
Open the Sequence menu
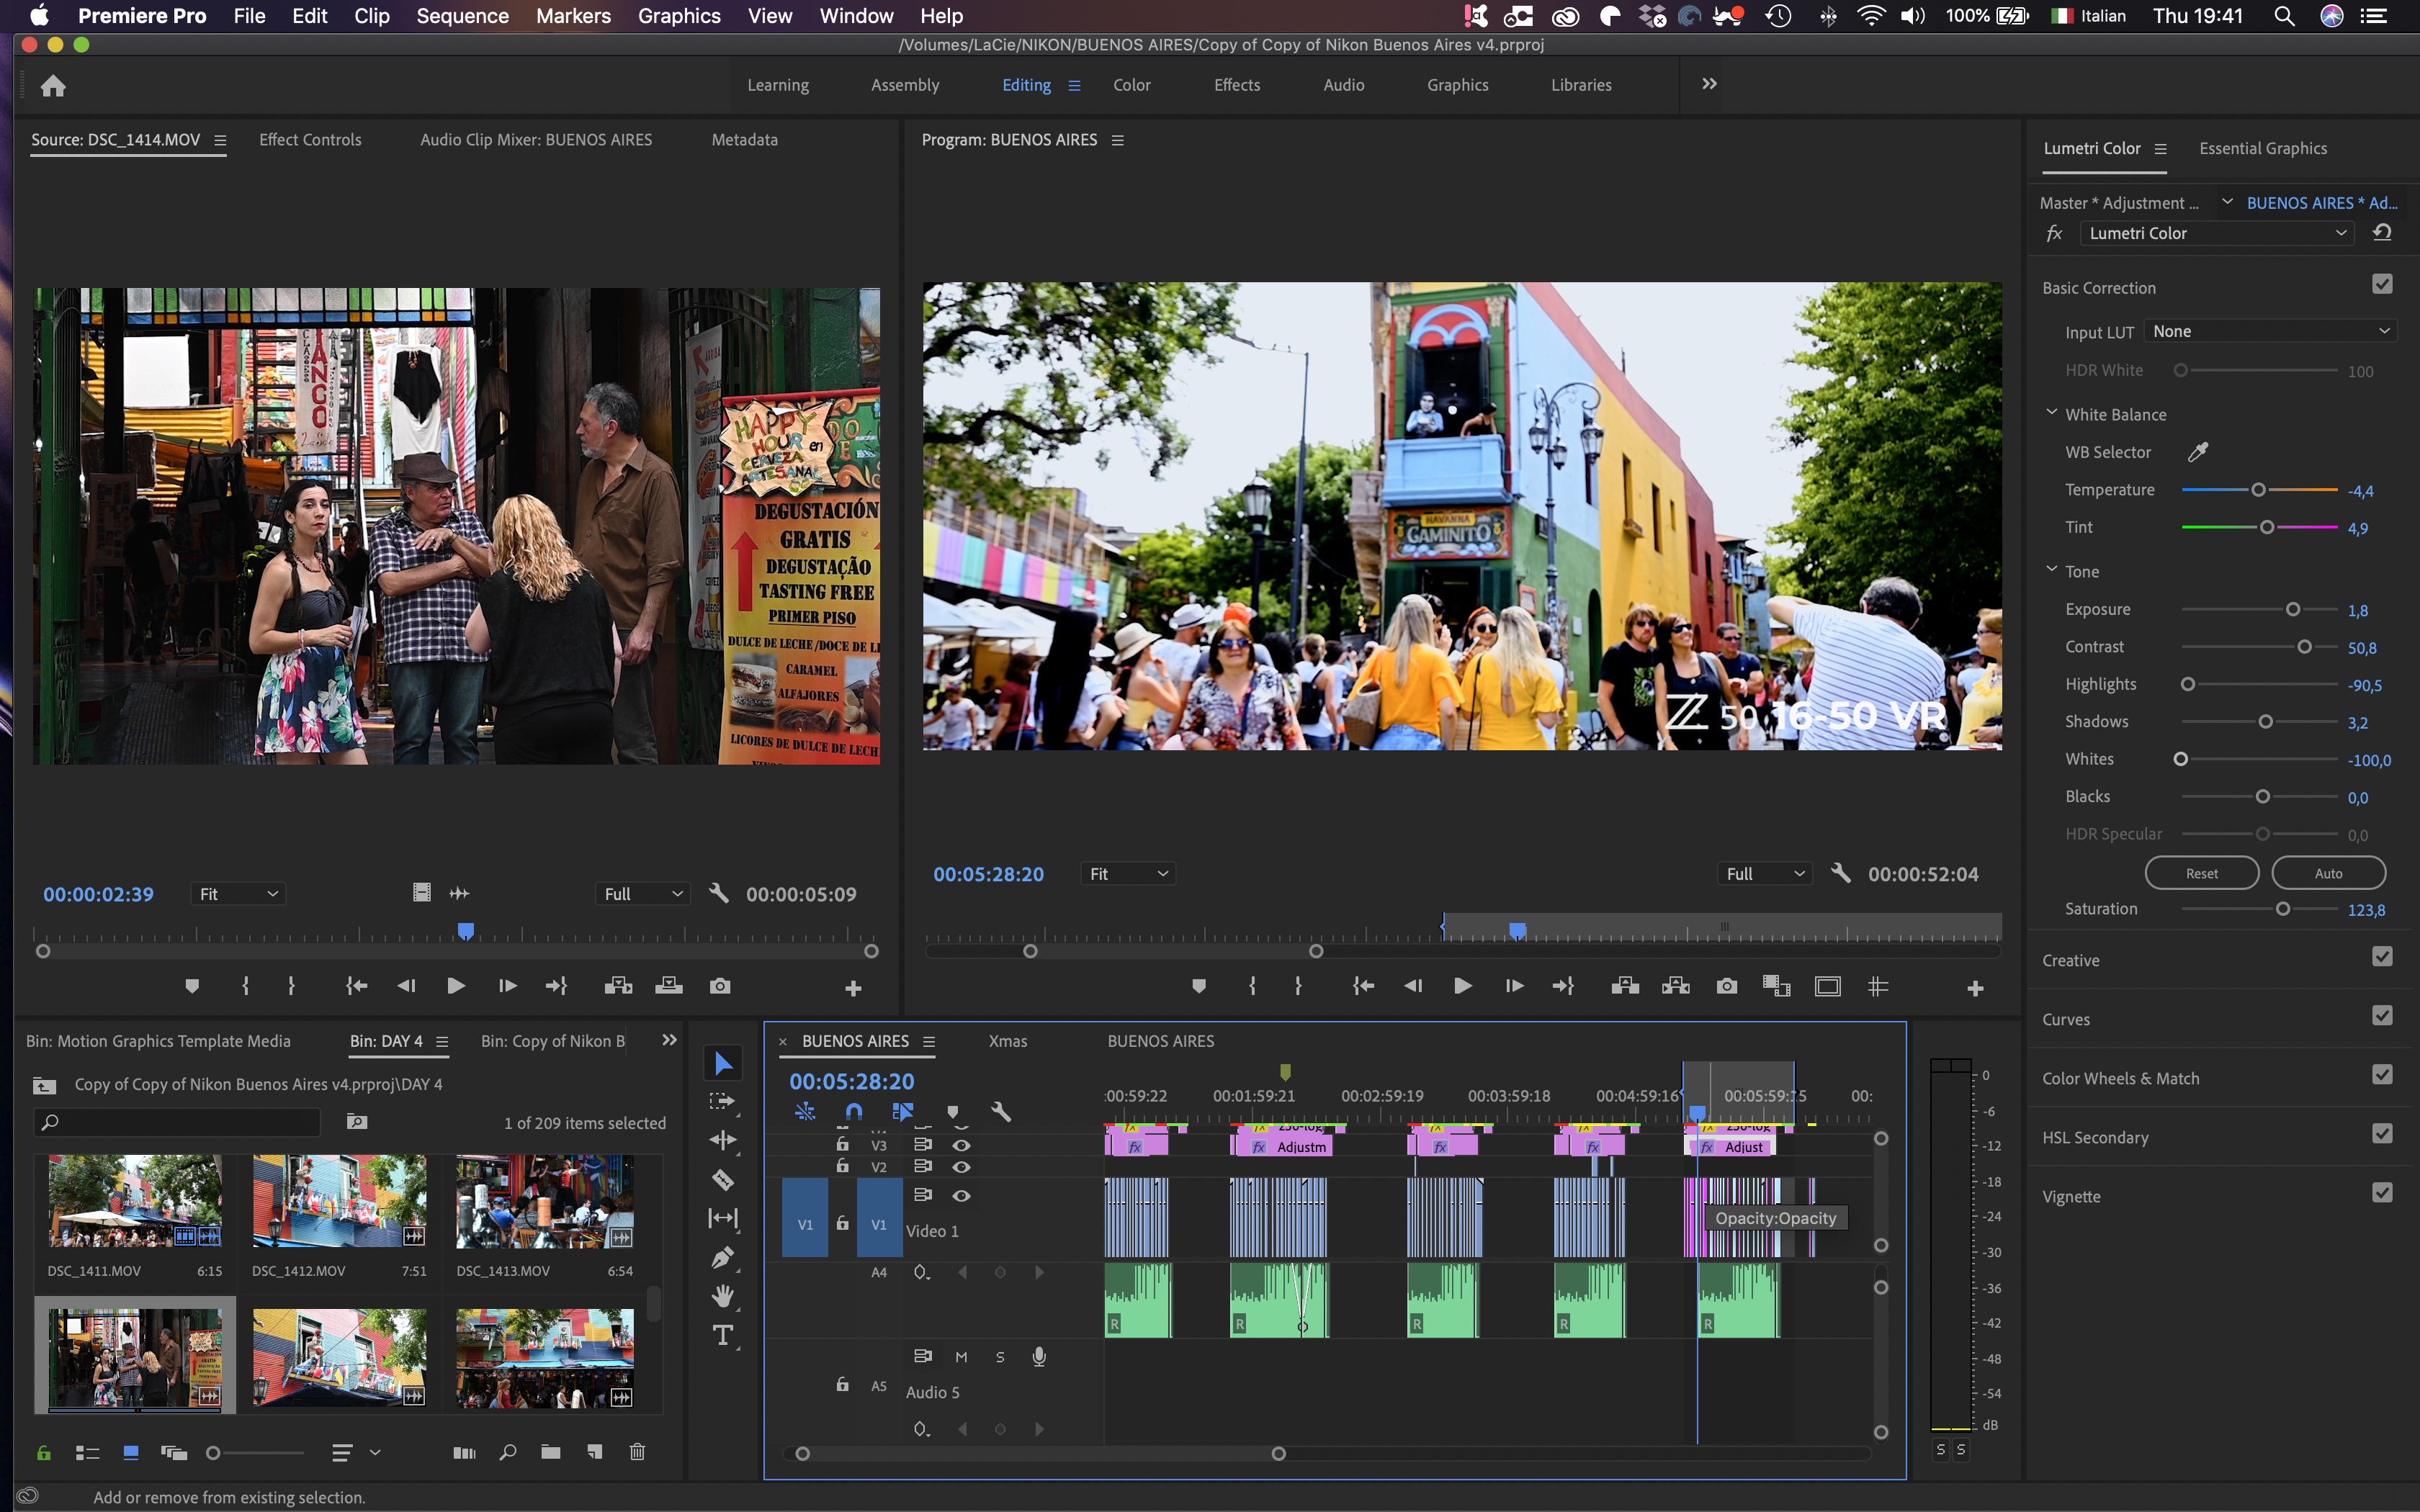(462, 16)
